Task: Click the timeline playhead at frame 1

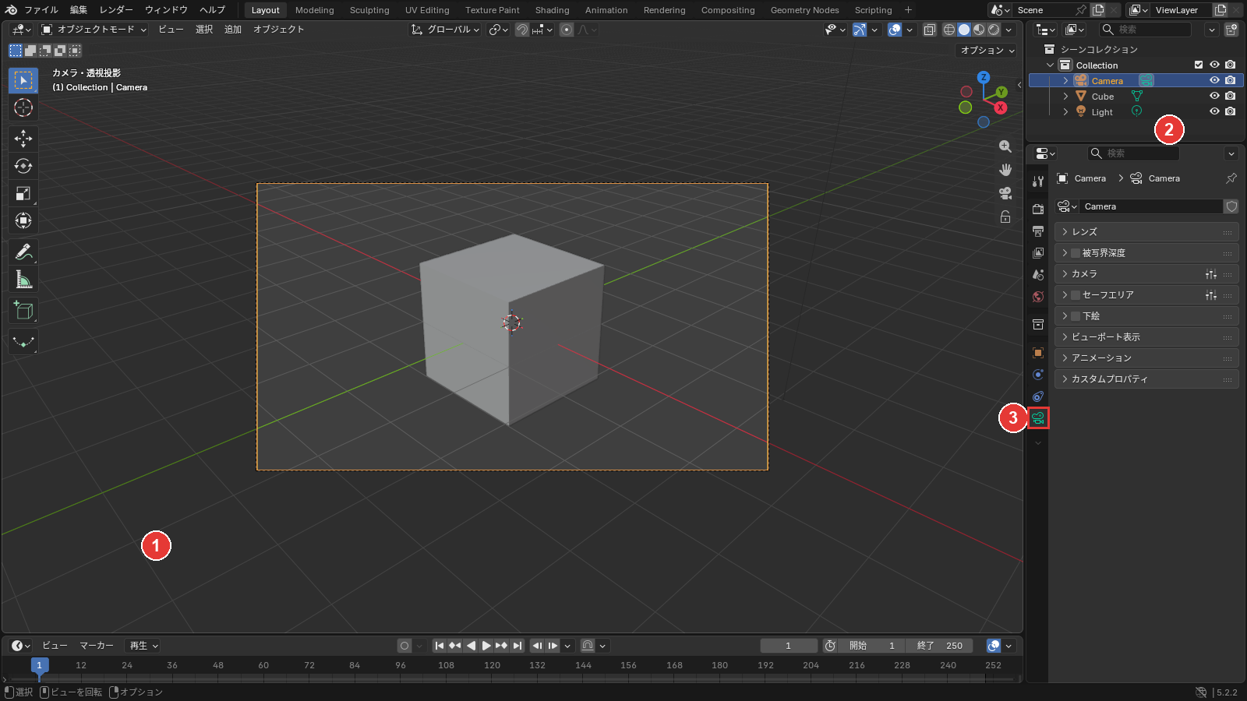Action: click(39, 665)
